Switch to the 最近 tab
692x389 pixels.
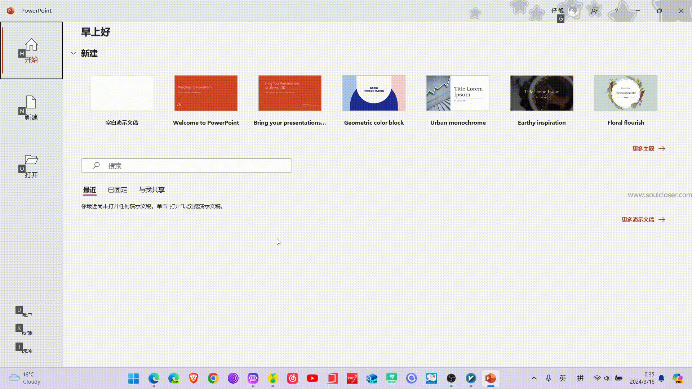tap(90, 190)
